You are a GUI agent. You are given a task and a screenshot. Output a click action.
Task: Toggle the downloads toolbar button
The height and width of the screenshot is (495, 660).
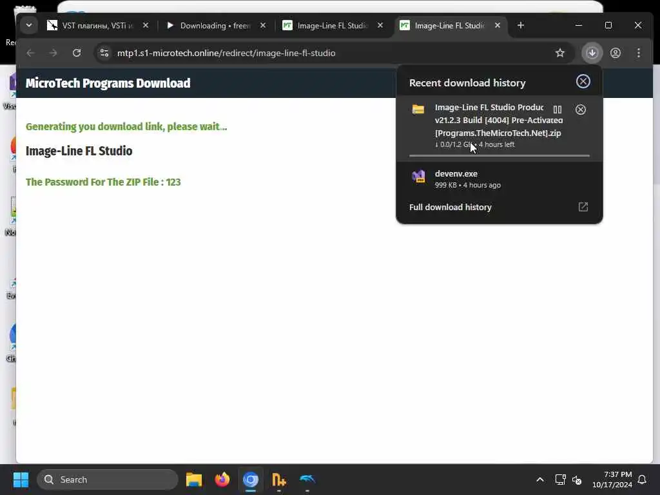[x=592, y=53]
